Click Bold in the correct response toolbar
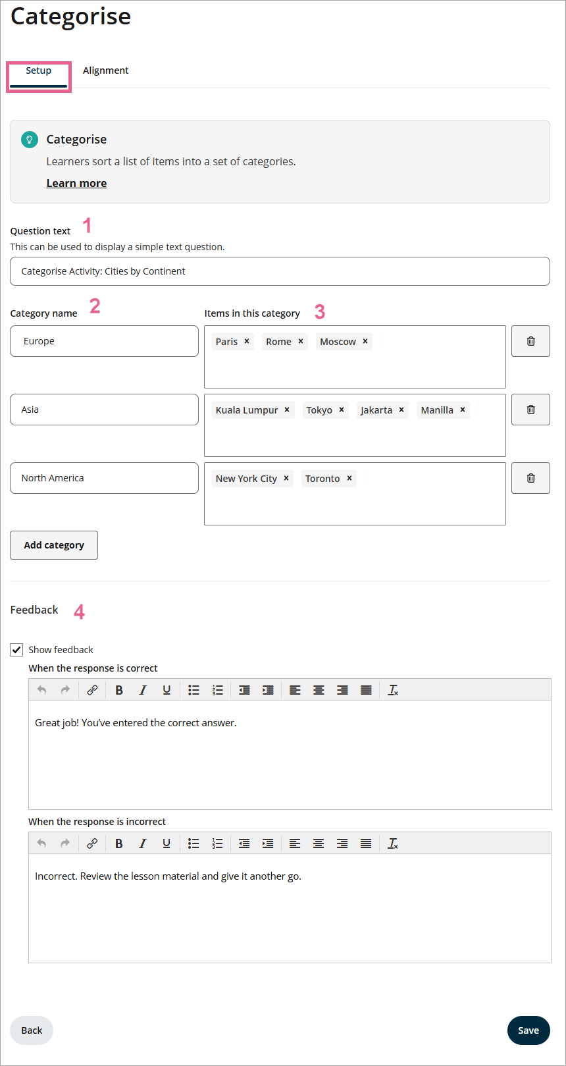566x1066 pixels. click(119, 690)
